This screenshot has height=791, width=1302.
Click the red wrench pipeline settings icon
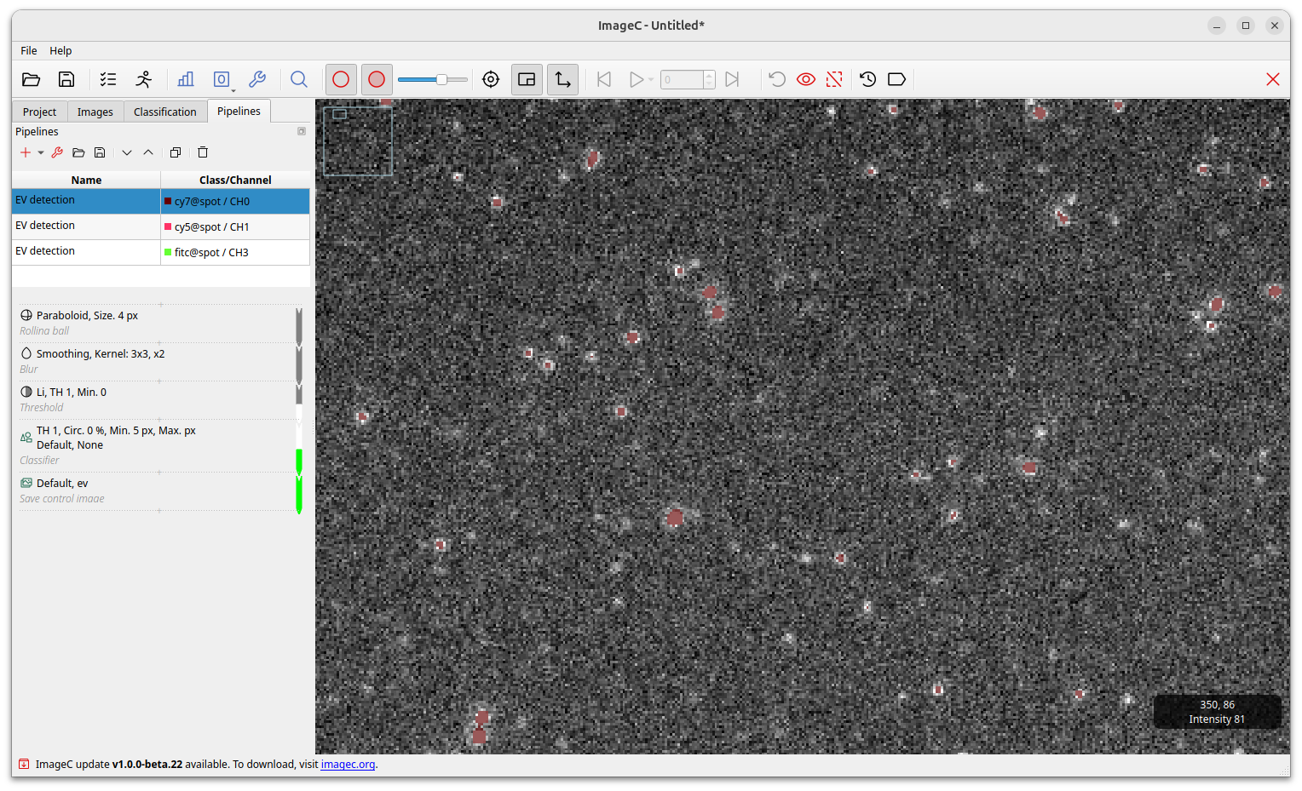pos(57,152)
